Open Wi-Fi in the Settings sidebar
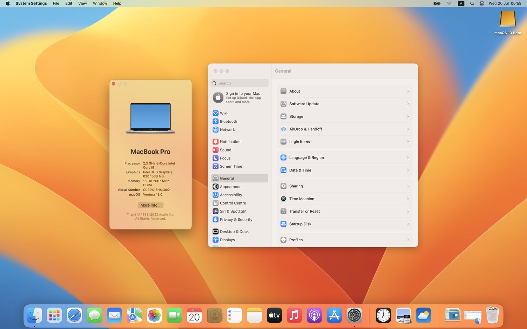 (239, 113)
